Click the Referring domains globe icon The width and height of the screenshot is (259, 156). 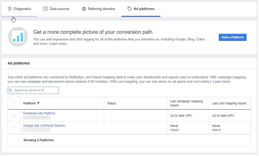pos(84,9)
